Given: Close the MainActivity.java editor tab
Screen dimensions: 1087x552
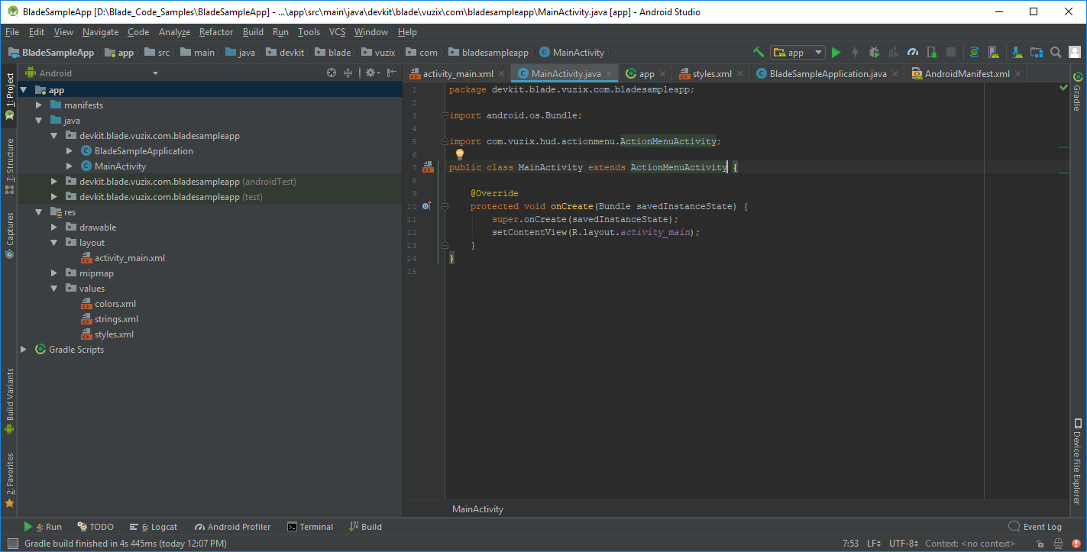Looking at the screenshot, I should [x=609, y=74].
